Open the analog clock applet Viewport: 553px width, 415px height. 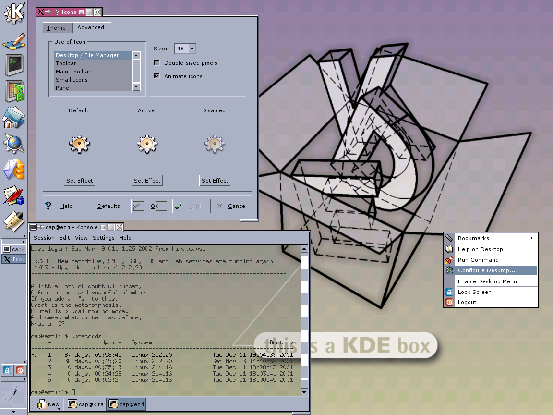(13, 393)
